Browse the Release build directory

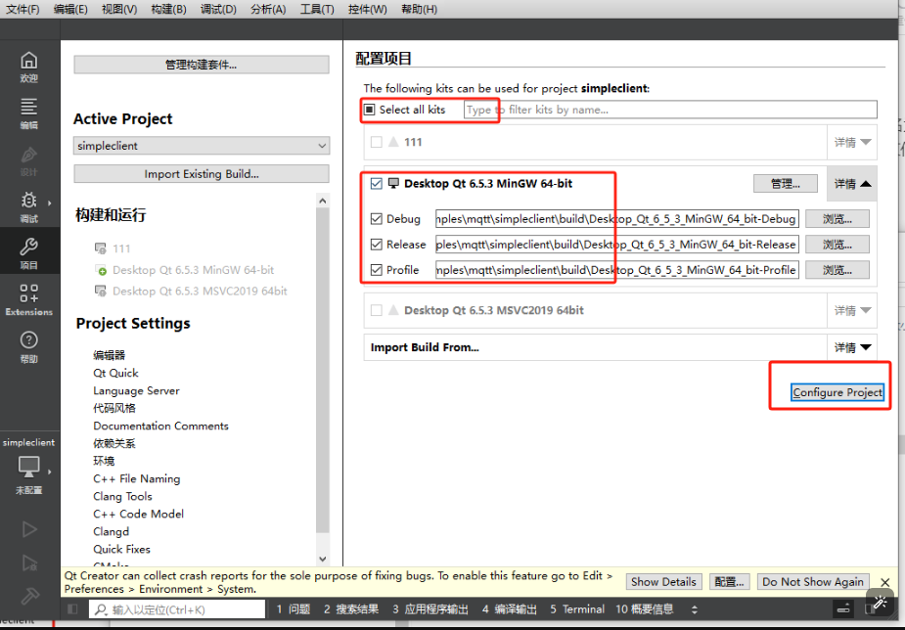click(837, 245)
